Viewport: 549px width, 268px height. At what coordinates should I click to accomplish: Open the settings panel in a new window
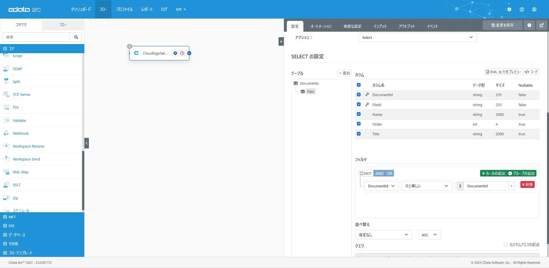(542, 25)
